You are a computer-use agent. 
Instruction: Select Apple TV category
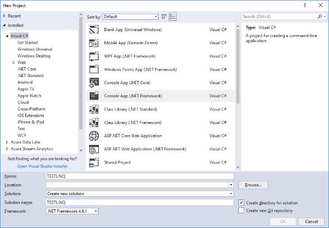26,89
